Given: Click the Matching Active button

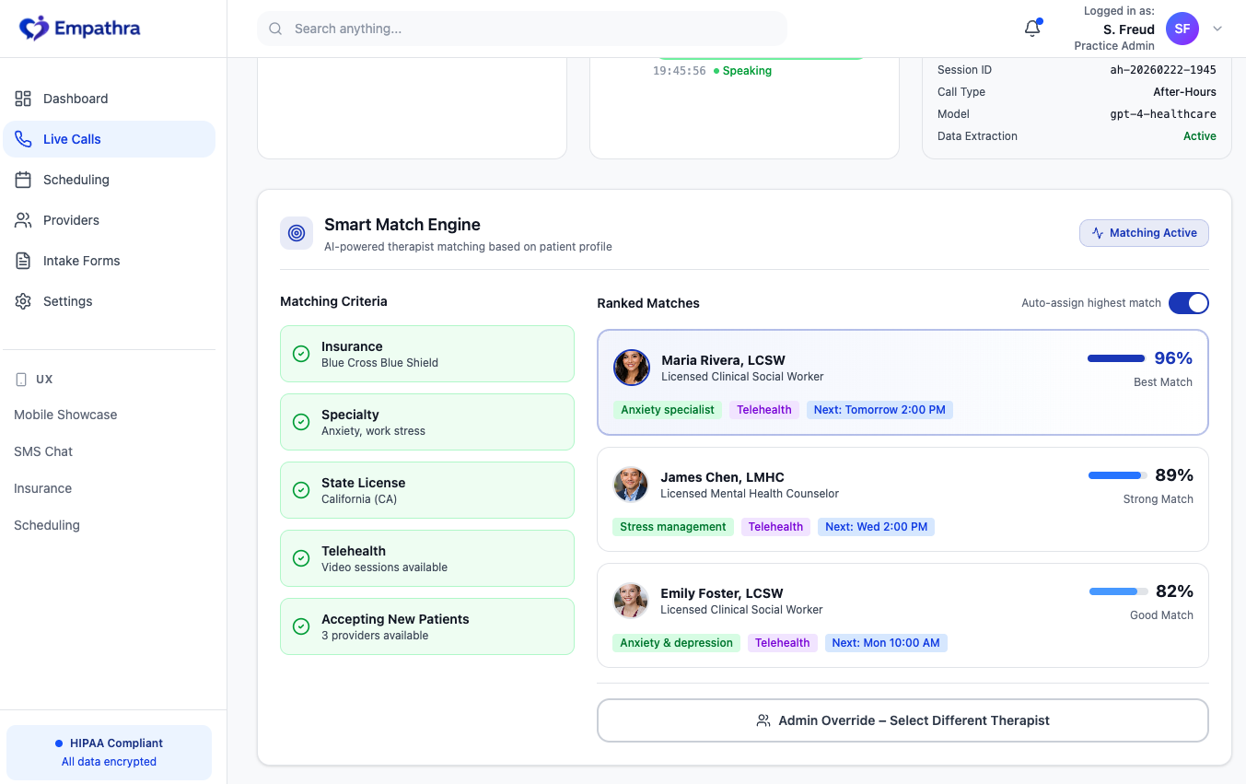Looking at the screenshot, I should (x=1144, y=233).
